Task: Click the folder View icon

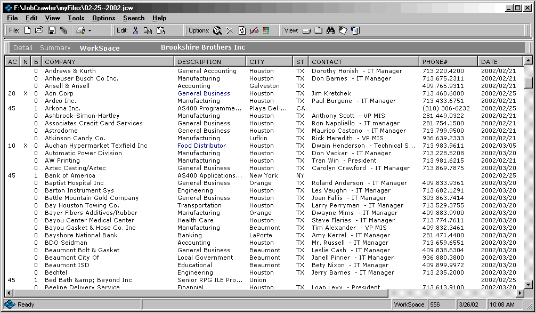Action: pos(318,30)
